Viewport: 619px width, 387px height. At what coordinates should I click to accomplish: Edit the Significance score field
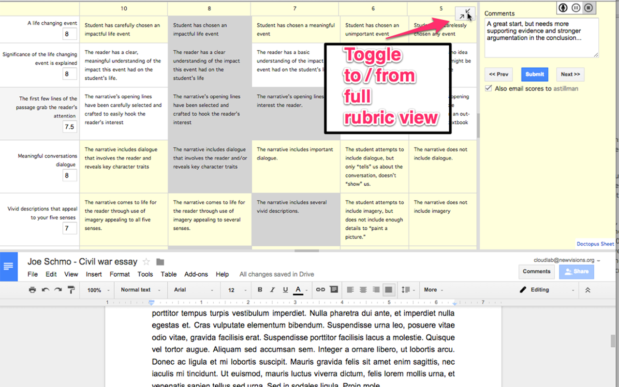click(x=70, y=74)
